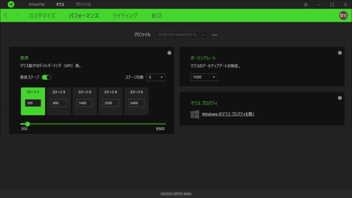This screenshot has width=352, height=198.
Task: Click the back navigation arrow
Action: coord(6,16)
